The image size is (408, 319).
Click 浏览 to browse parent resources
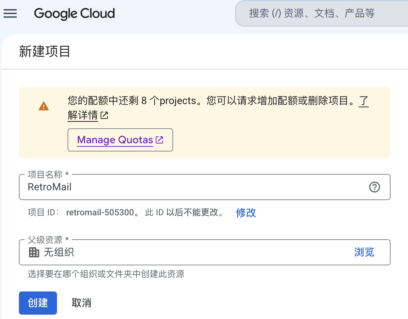[364, 252]
